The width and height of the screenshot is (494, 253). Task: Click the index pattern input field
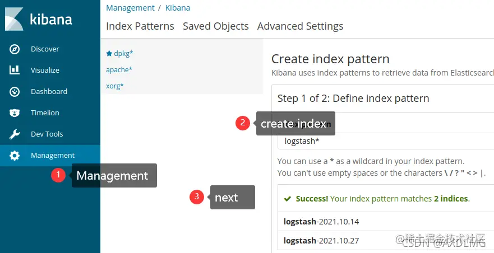(387, 141)
